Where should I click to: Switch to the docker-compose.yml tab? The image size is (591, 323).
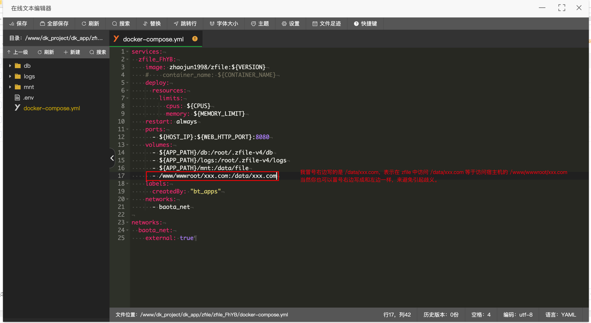tap(153, 39)
